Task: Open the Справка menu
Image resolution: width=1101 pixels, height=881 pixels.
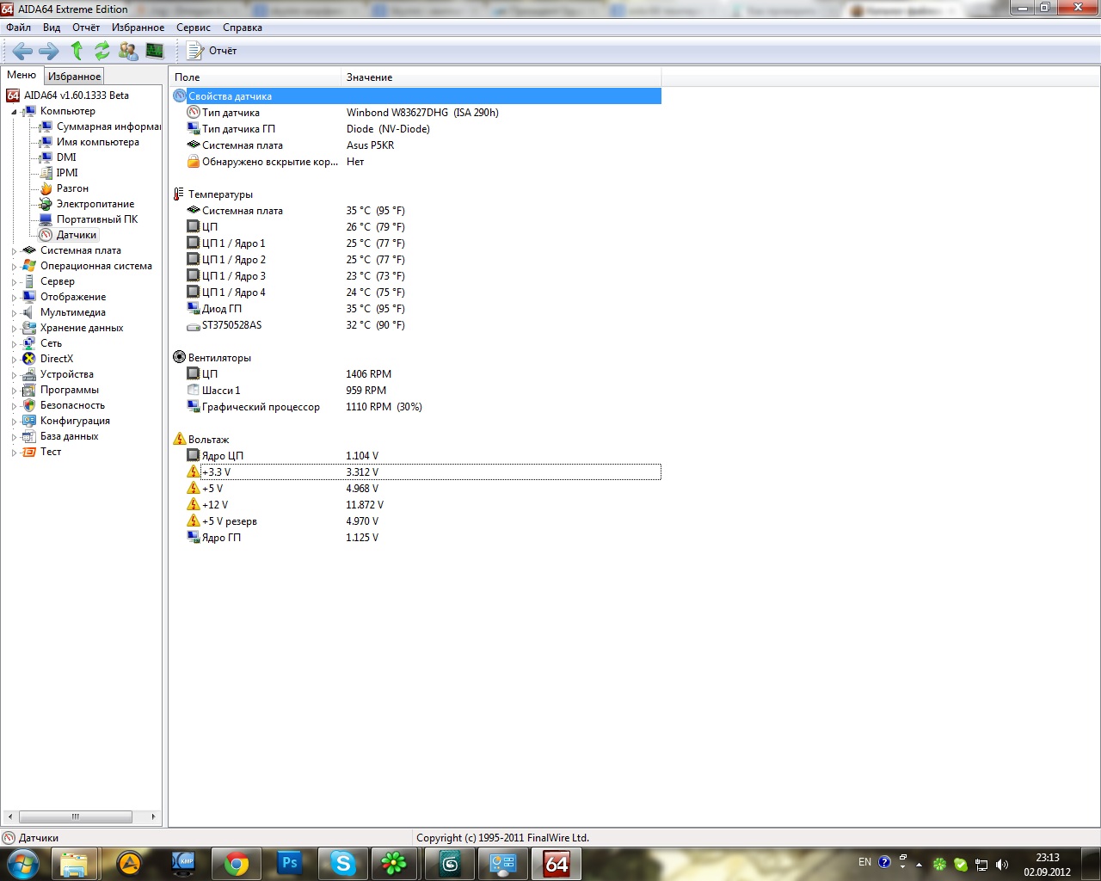Action: click(243, 28)
